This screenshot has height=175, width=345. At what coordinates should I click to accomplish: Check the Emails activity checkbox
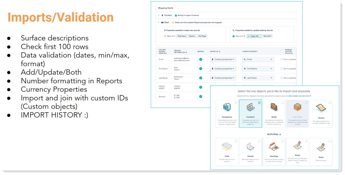259,141
